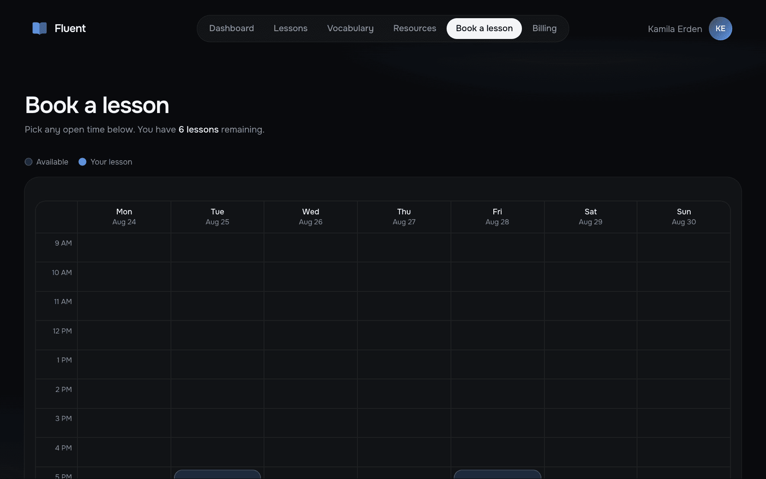Click the Fluent brand name
The image size is (766, 479).
[70, 29]
